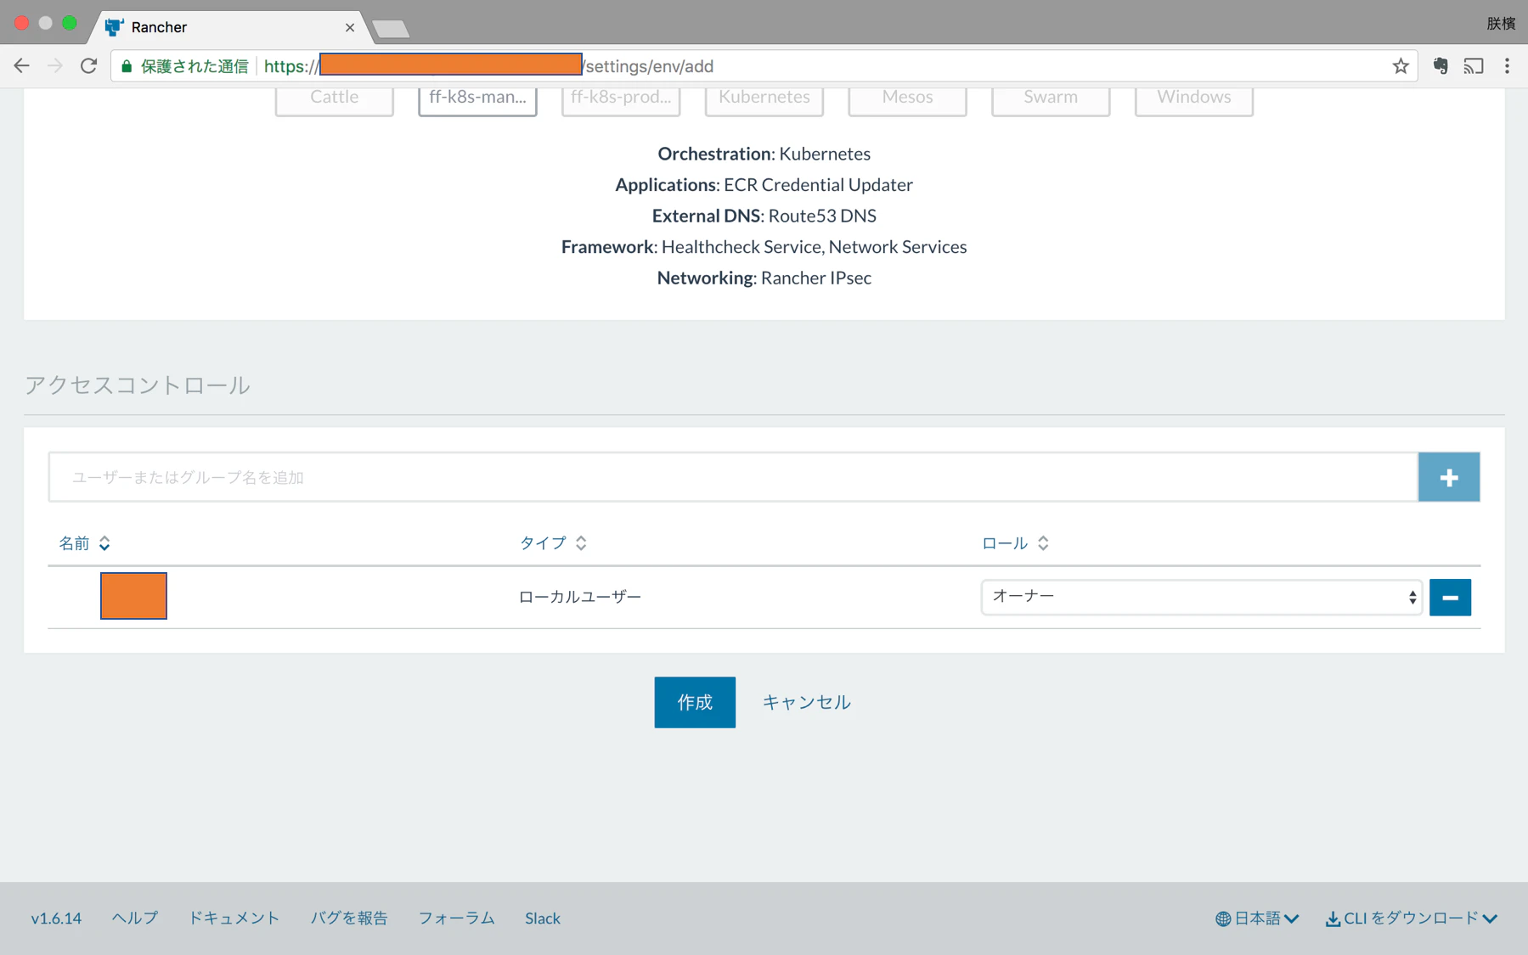Open the ヘルプ footer link
Image resolution: width=1528 pixels, height=955 pixels.
click(x=134, y=918)
